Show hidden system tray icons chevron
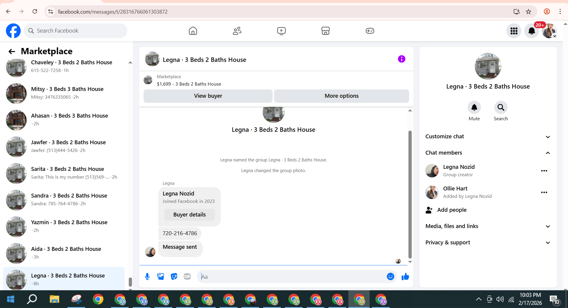 tap(479, 299)
